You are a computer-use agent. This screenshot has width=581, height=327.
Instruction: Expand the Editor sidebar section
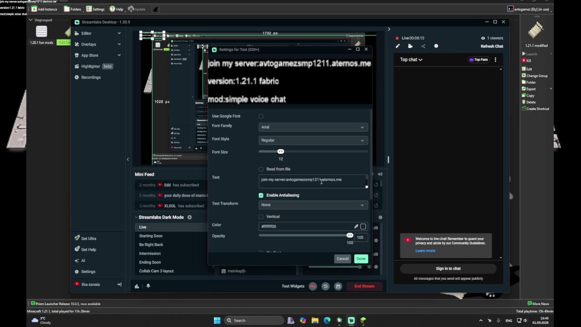[x=119, y=33]
